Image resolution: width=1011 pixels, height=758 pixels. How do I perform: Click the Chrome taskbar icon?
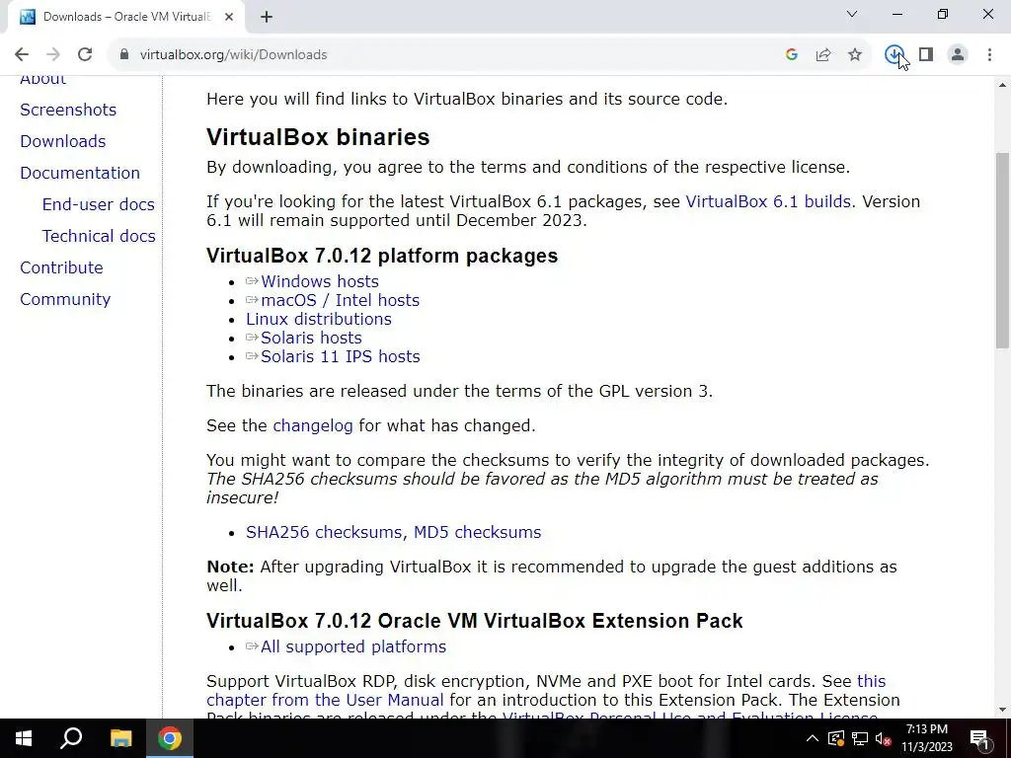[170, 738]
